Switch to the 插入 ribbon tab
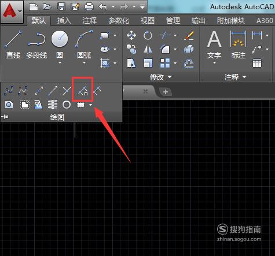 click(x=64, y=21)
